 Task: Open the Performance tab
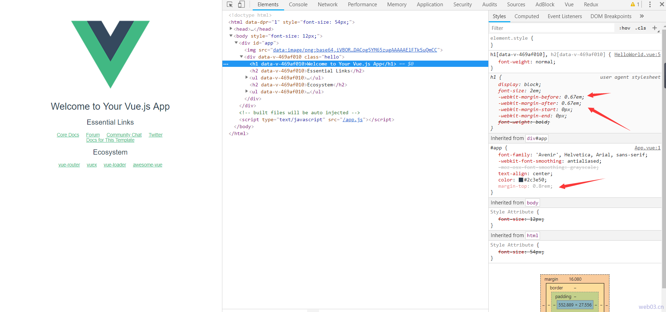[x=362, y=5]
